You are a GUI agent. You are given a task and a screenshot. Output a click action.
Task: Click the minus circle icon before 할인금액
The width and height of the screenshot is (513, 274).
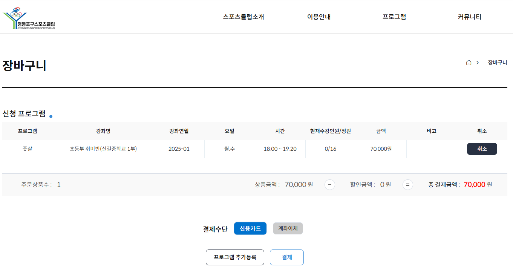click(x=329, y=185)
